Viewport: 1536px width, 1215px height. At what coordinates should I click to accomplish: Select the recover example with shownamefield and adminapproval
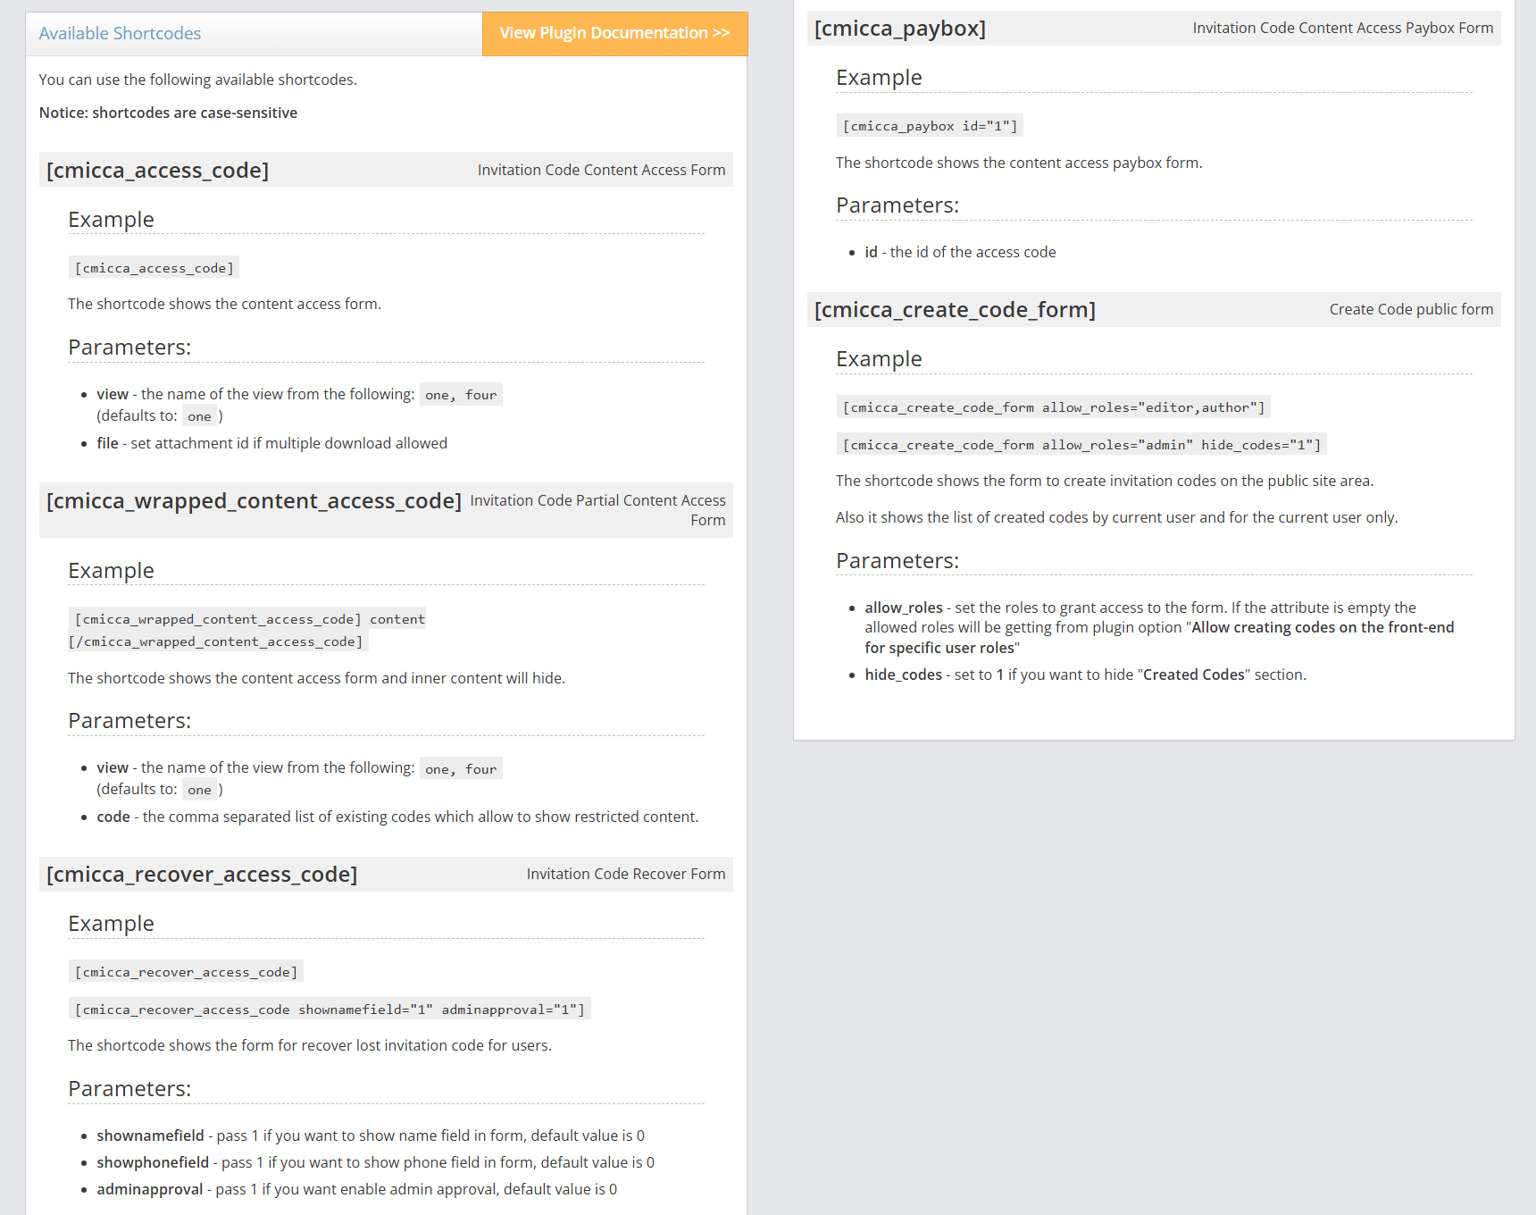[330, 1010]
